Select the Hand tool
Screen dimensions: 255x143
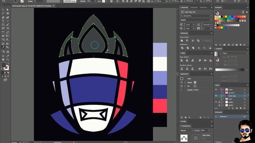3,60
